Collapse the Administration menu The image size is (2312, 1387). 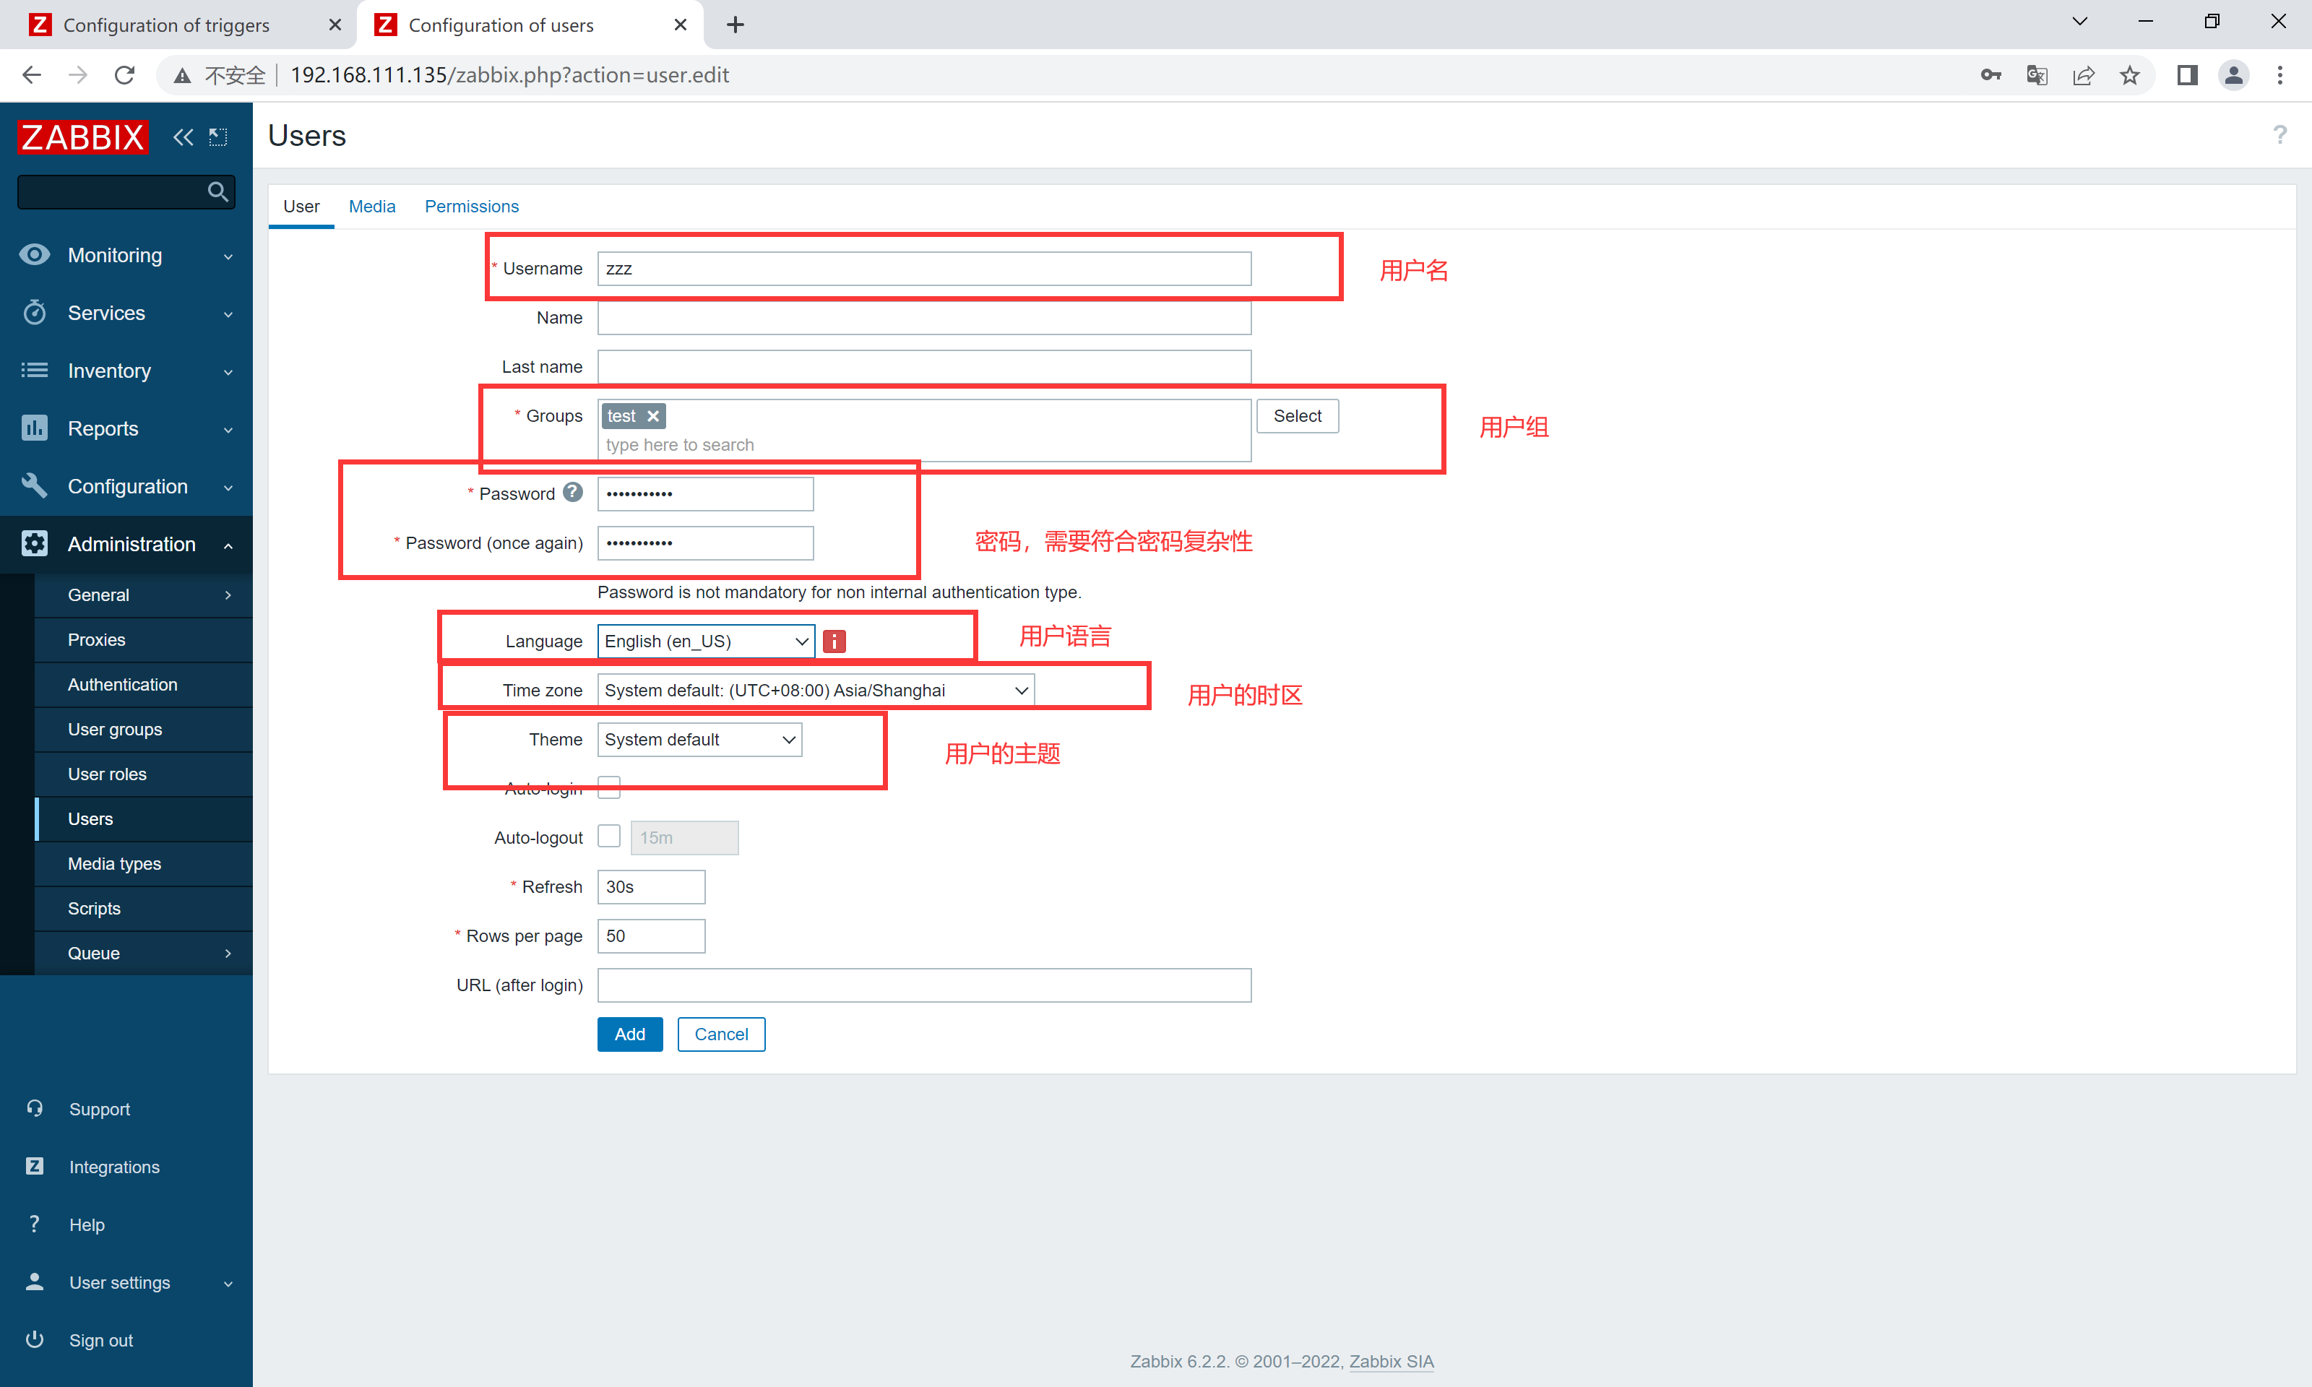point(228,546)
